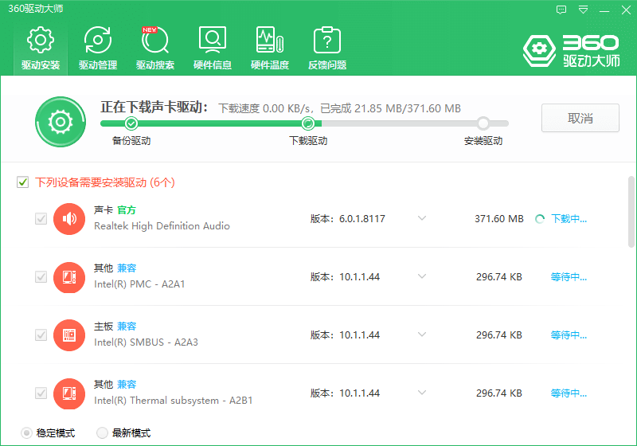Expand version dropdown for Intel(R) PMC row

click(x=422, y=276)
